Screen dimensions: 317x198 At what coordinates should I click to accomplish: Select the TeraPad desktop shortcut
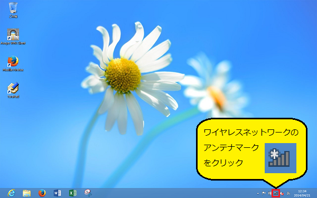click(x=13, y=90)
